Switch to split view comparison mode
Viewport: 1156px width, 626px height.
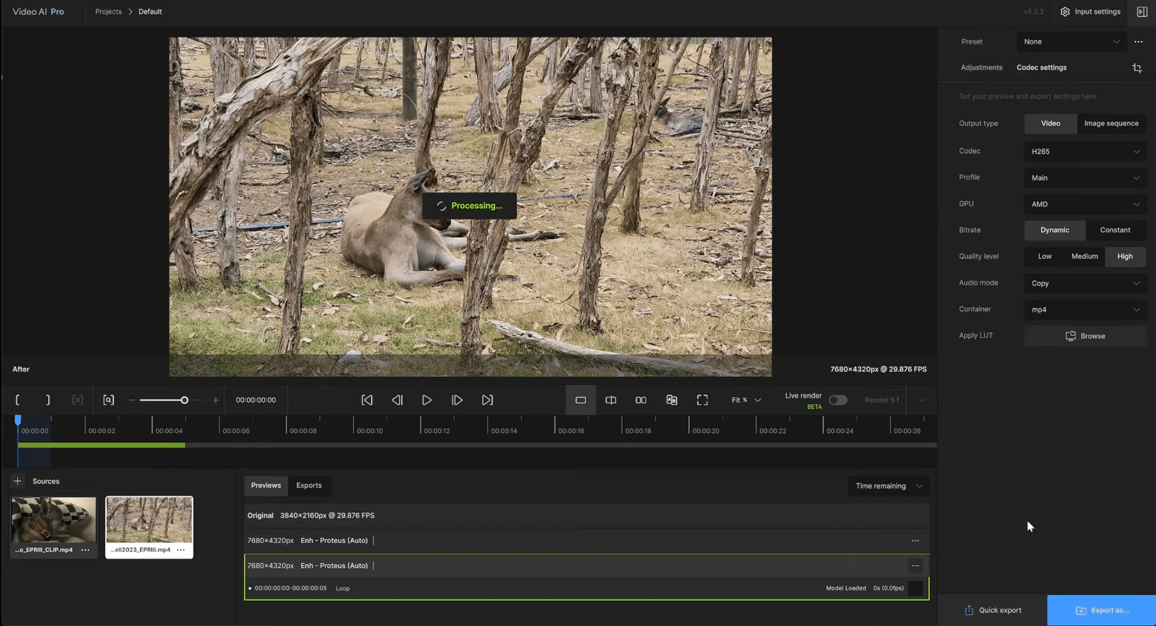pos(610,400)
